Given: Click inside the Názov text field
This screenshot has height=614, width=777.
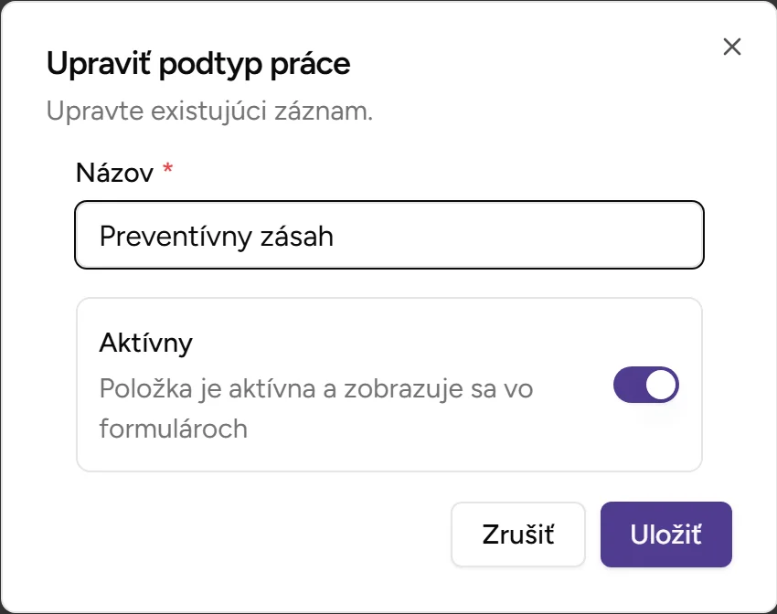Looking at the screenshot, I should tap(388, 235).
